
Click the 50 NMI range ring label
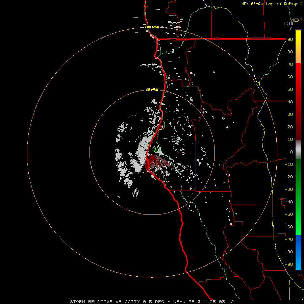152,90
